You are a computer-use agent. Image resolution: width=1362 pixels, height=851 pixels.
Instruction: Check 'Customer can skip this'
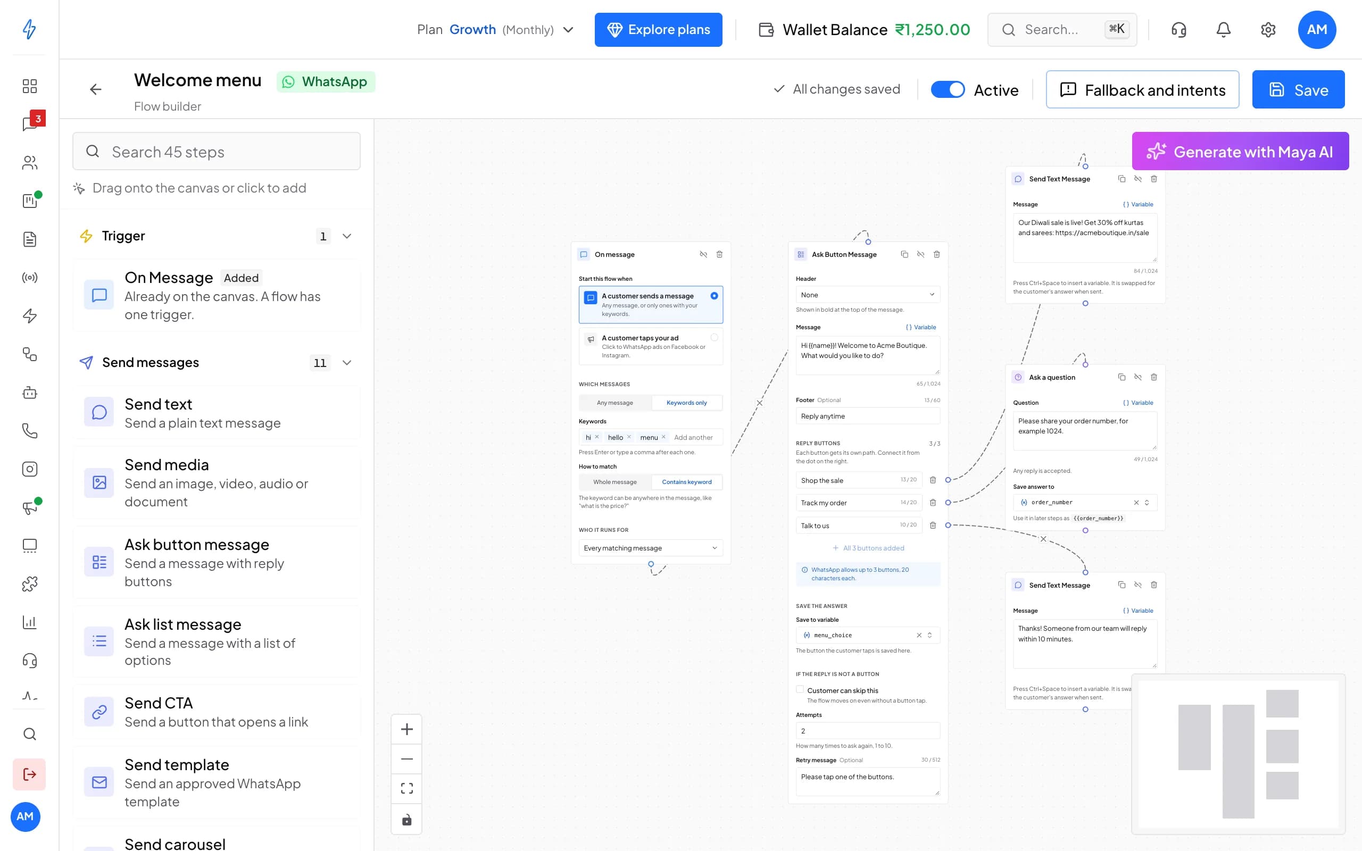[800, 689]
